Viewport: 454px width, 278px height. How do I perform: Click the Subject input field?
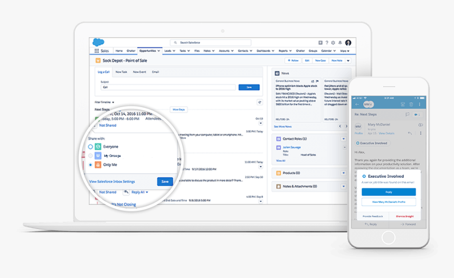click(168, 88)
